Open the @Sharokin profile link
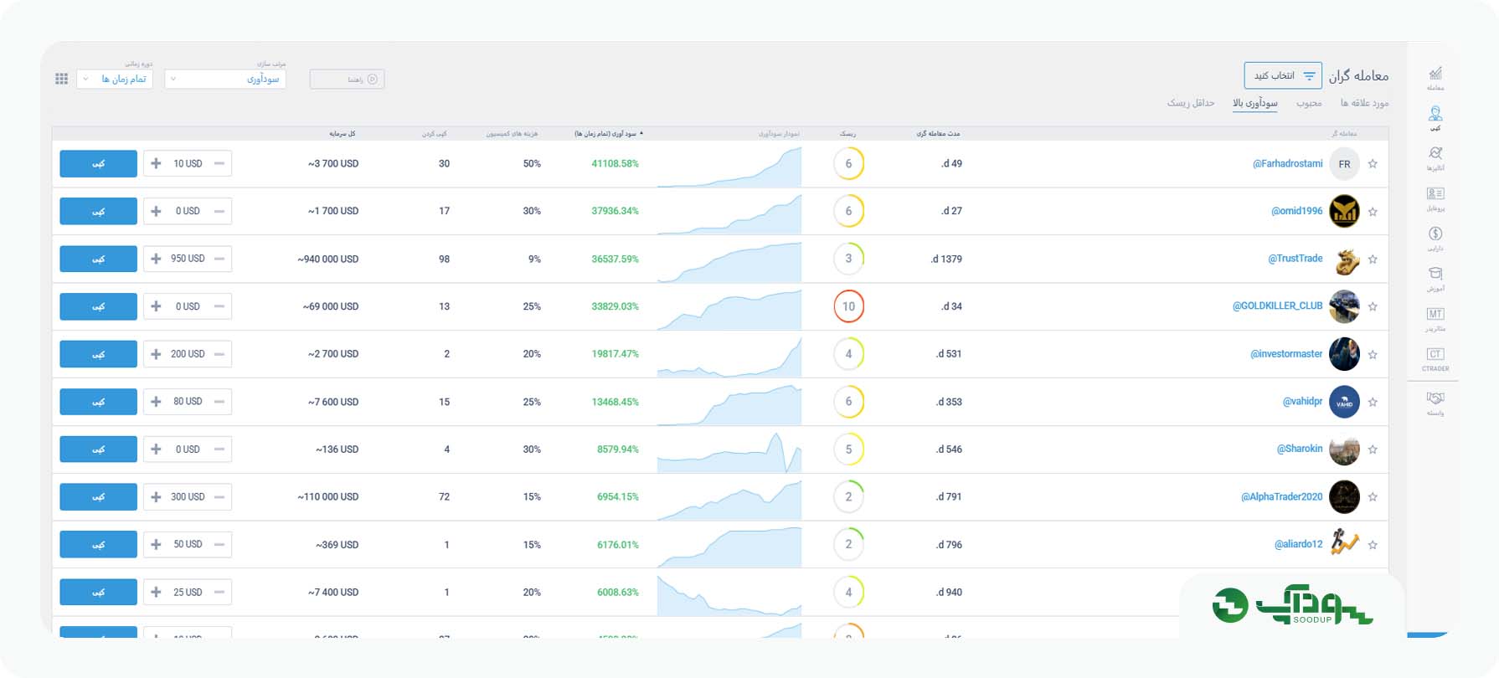Viewport: 1499px width, 678px height. 1300,449
